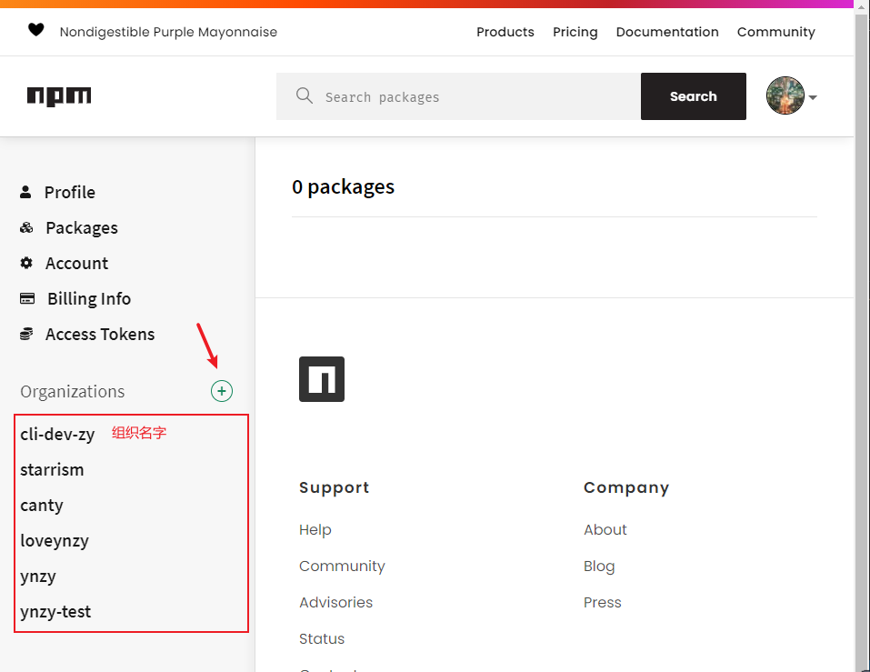
Task: Select the starrism organization
Action: 52,469
